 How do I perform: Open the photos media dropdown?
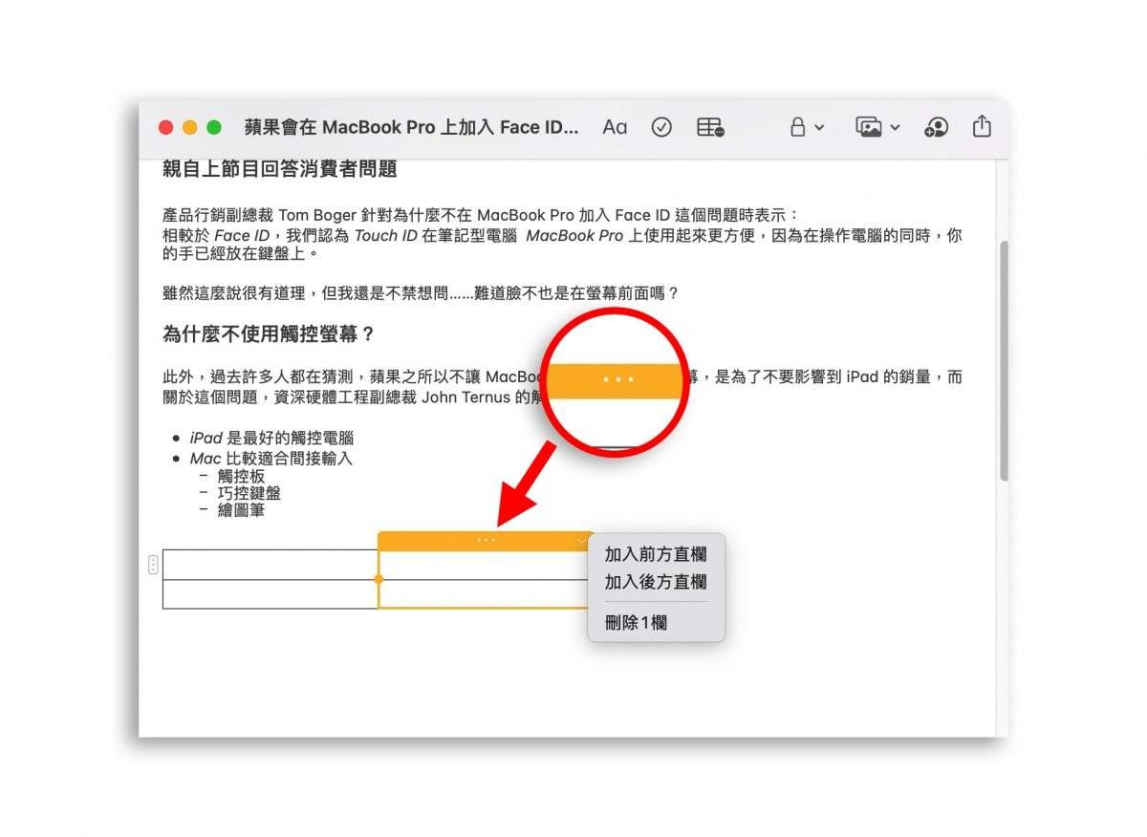tap(877, 127)
